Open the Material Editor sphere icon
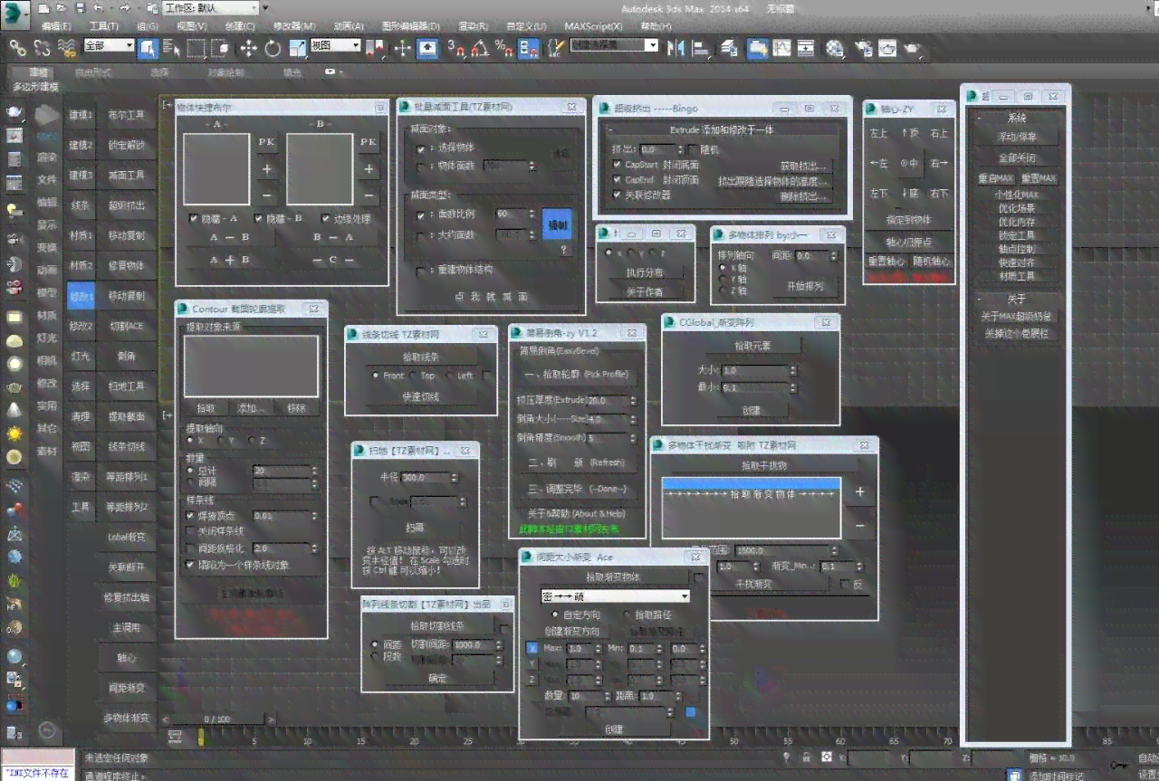Image resolution: width=1159 pixels, height=781 pixels. (x=835, y=47)
